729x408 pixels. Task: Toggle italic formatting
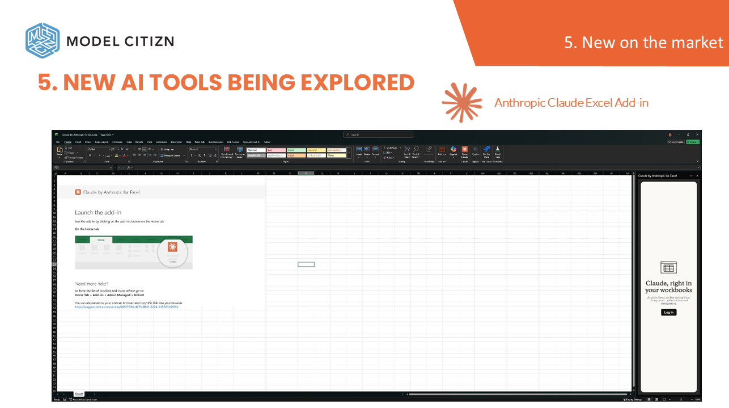pyautogui.click(x=94, y=154)
